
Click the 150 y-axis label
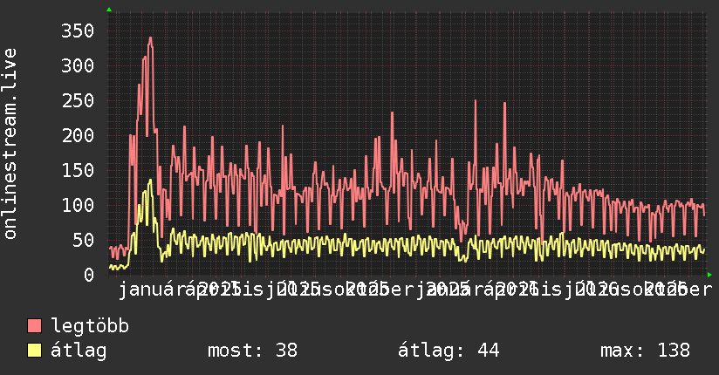(x=78, y=170)
